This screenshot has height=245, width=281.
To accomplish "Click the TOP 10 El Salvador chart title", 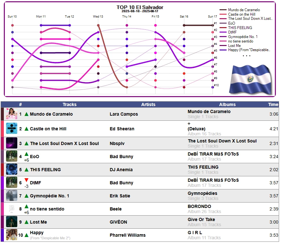I will pyautogui.click(x=140, y=7).
